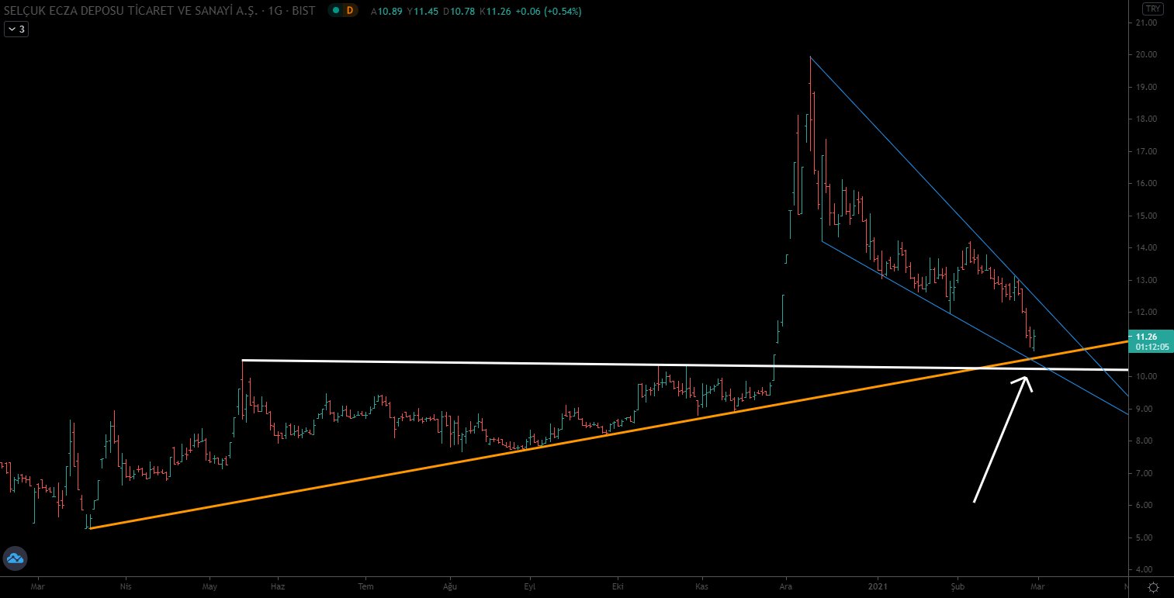Open the TRY currency selector
This screenshot has height=598, width=1174.
(x=1152, y=9)
